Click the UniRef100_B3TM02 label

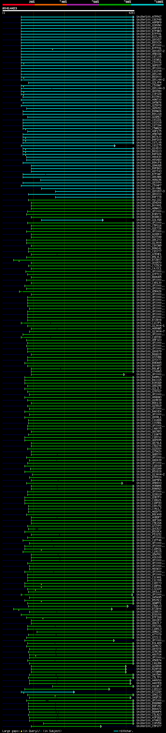149,97
